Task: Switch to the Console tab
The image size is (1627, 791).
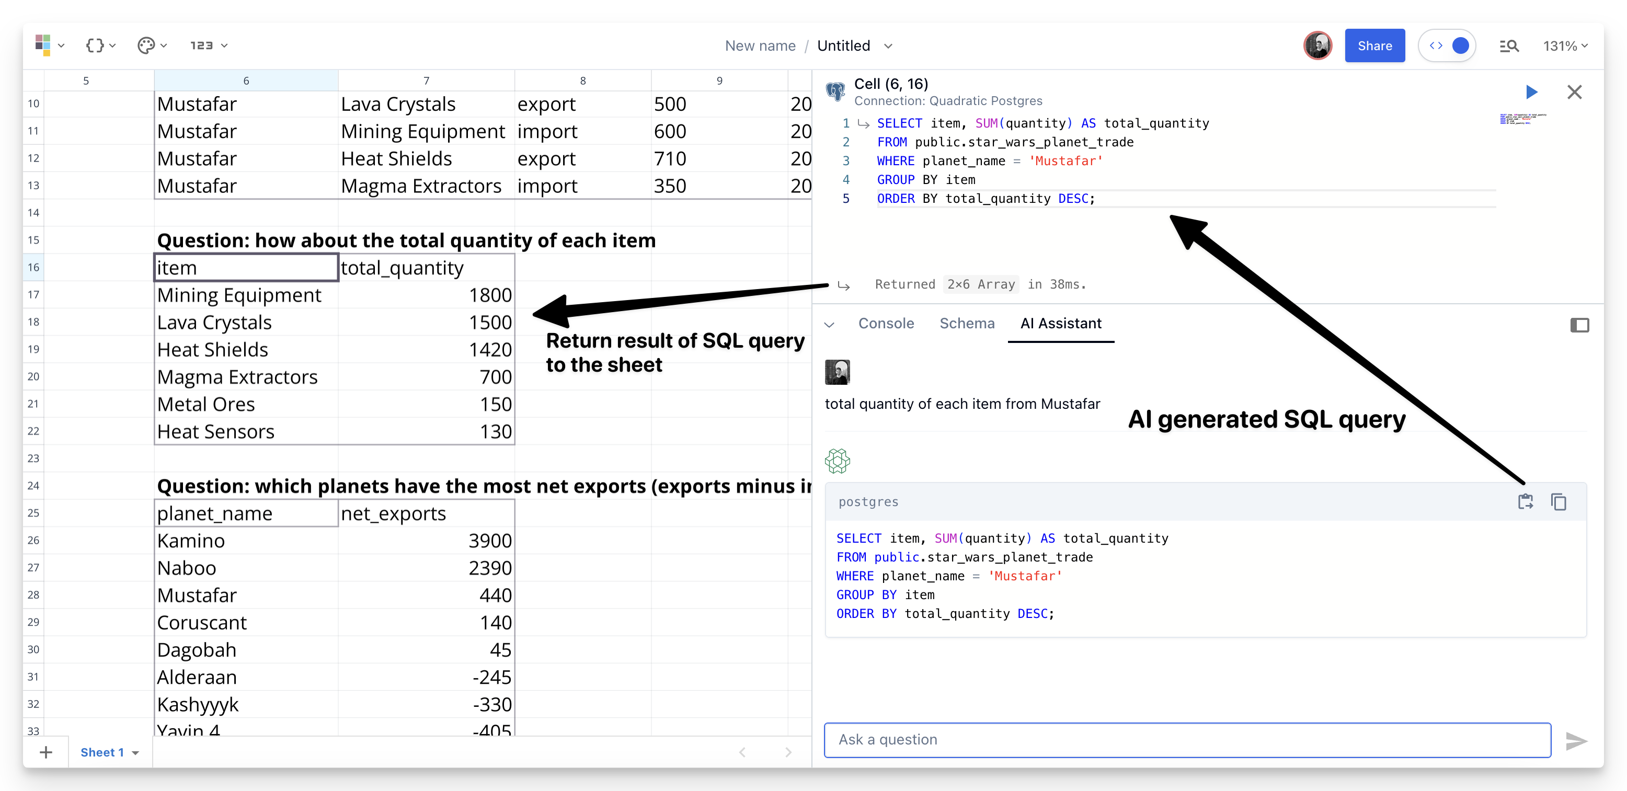Action: pyautogui.click(x=886, y=324)
